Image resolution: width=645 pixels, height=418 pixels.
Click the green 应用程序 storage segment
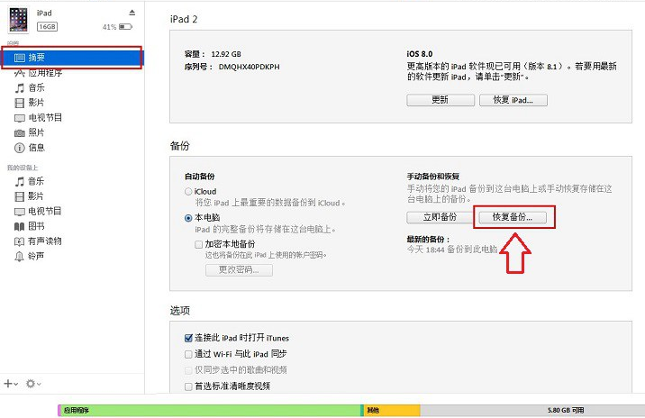[211, 410]
